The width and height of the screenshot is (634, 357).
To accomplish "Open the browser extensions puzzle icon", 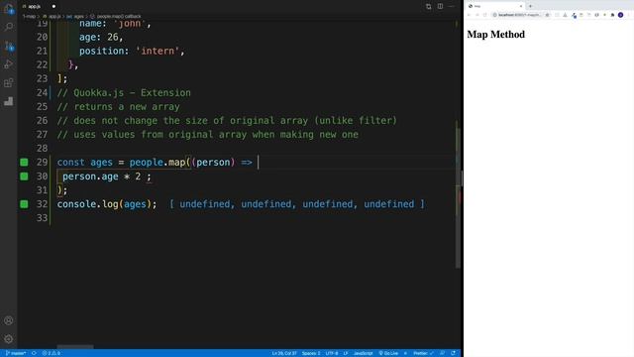I will point(612,15).
